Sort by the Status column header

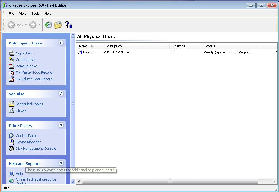pyautogui.click(x=231, y=46)
